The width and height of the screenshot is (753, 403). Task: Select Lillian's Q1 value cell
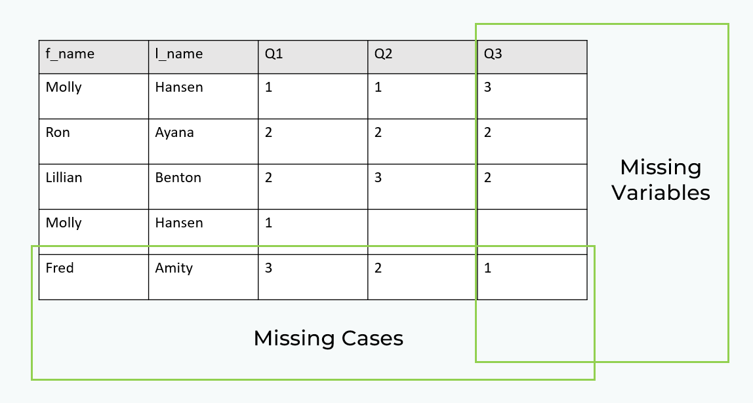click(x=313, y=186)
